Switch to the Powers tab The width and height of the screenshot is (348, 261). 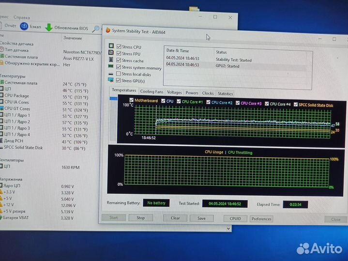pos(192,93)
